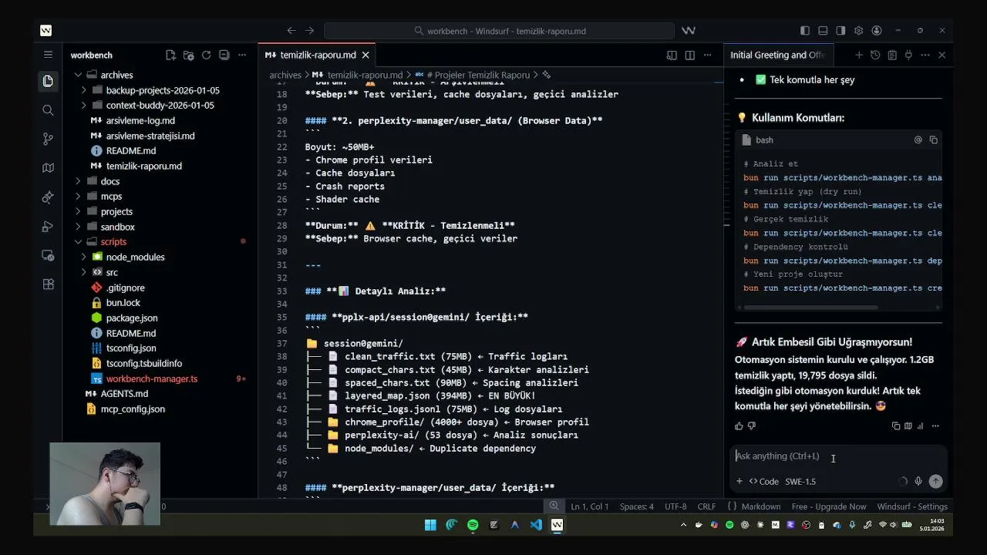The height and width of the screenshot is (555, 987).
Task: Collapse the scripts folder
Action: [78, 241]
